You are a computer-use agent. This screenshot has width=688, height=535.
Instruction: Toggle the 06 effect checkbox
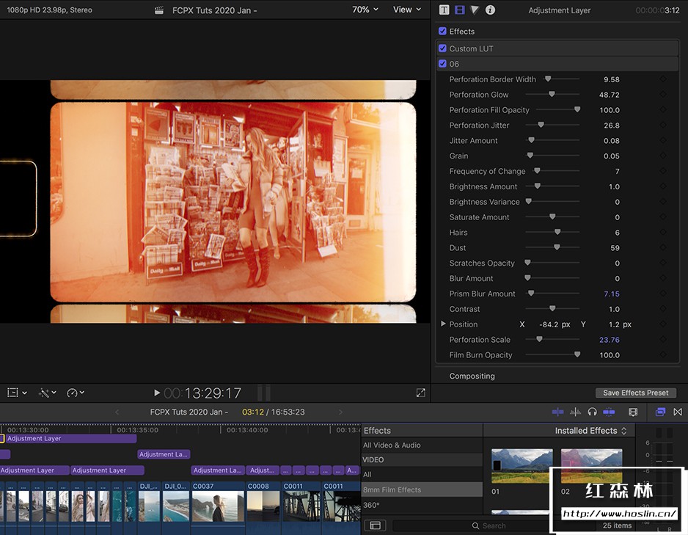[x=442, y=64]
